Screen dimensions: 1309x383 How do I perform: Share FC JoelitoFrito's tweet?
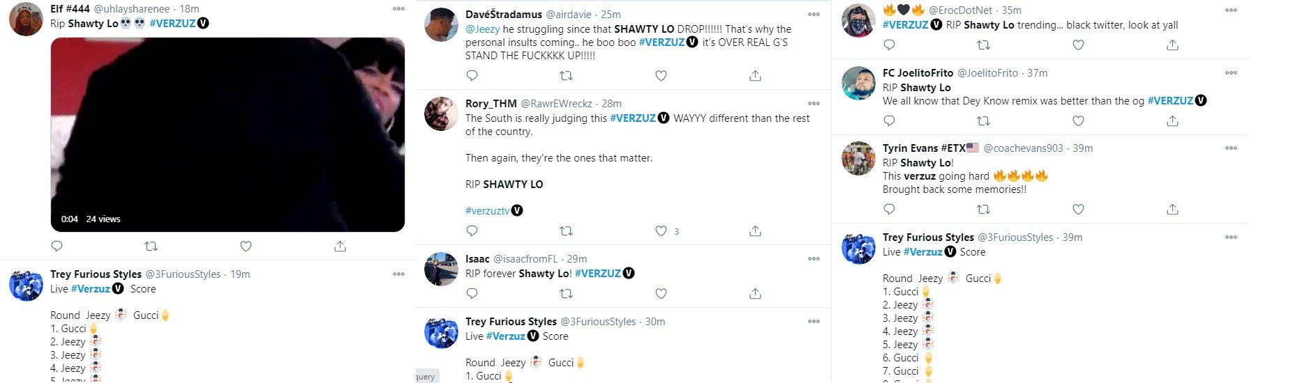pyautogui.click(x=1172, y=120)
